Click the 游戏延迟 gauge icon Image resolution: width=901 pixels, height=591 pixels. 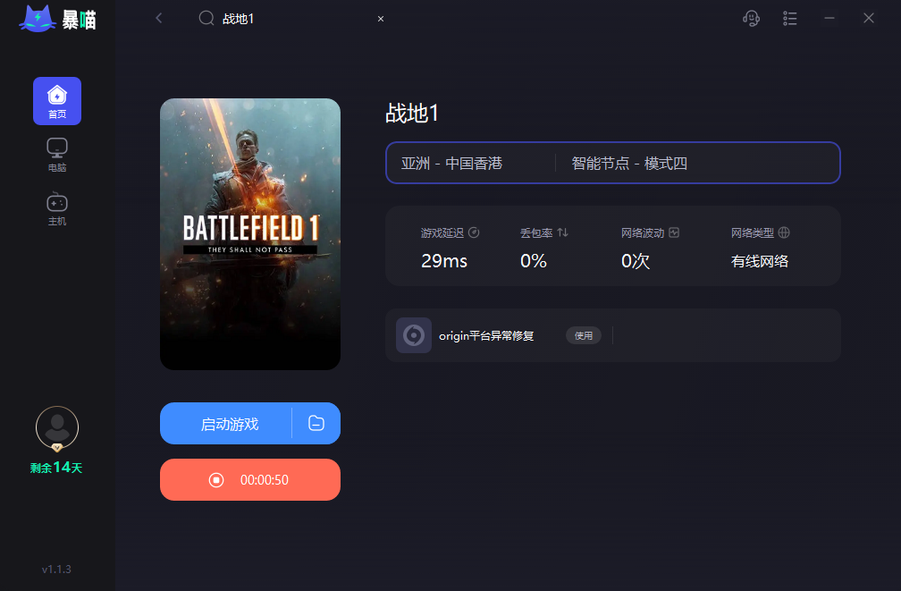pyautogui.click(x=475, y=232)
